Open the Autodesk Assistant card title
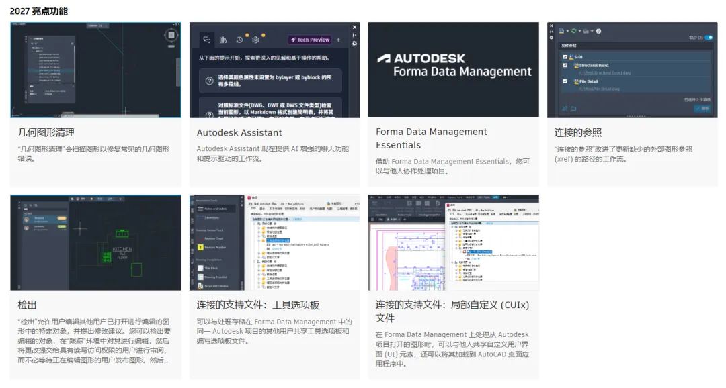This screenshot has width=726, height=388. (239, 133)
